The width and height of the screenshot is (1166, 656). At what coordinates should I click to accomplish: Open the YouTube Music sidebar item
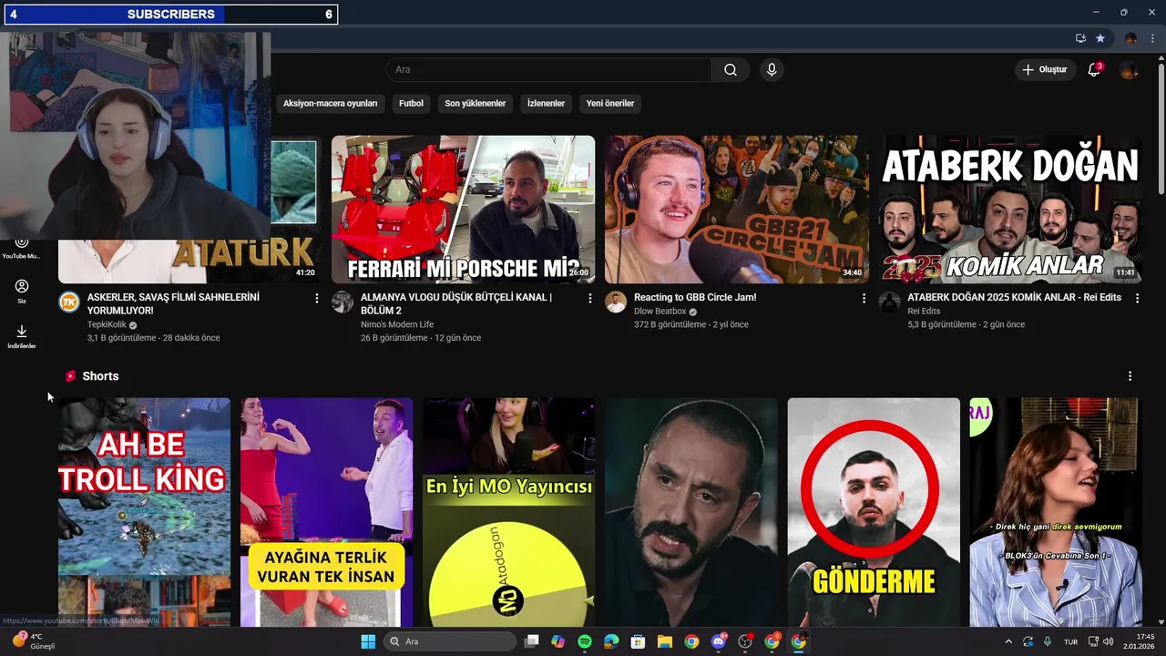22,247
